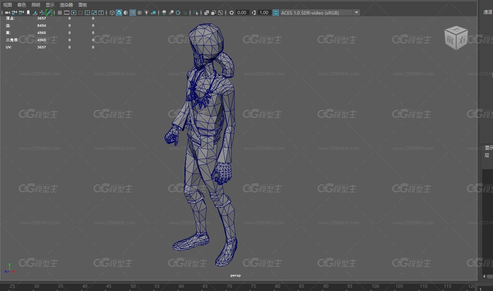493x291 pixels.
Task: Switch to Wireframe display mode
Action: click(112, 13)
